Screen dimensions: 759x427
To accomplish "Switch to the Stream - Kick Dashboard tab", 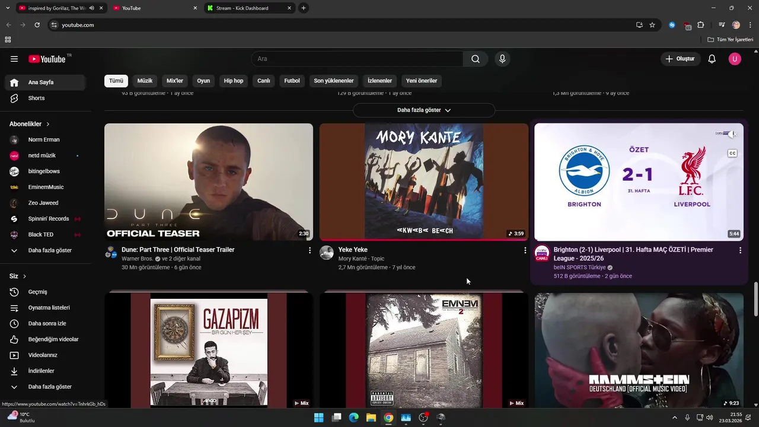I will coord(249,8).
